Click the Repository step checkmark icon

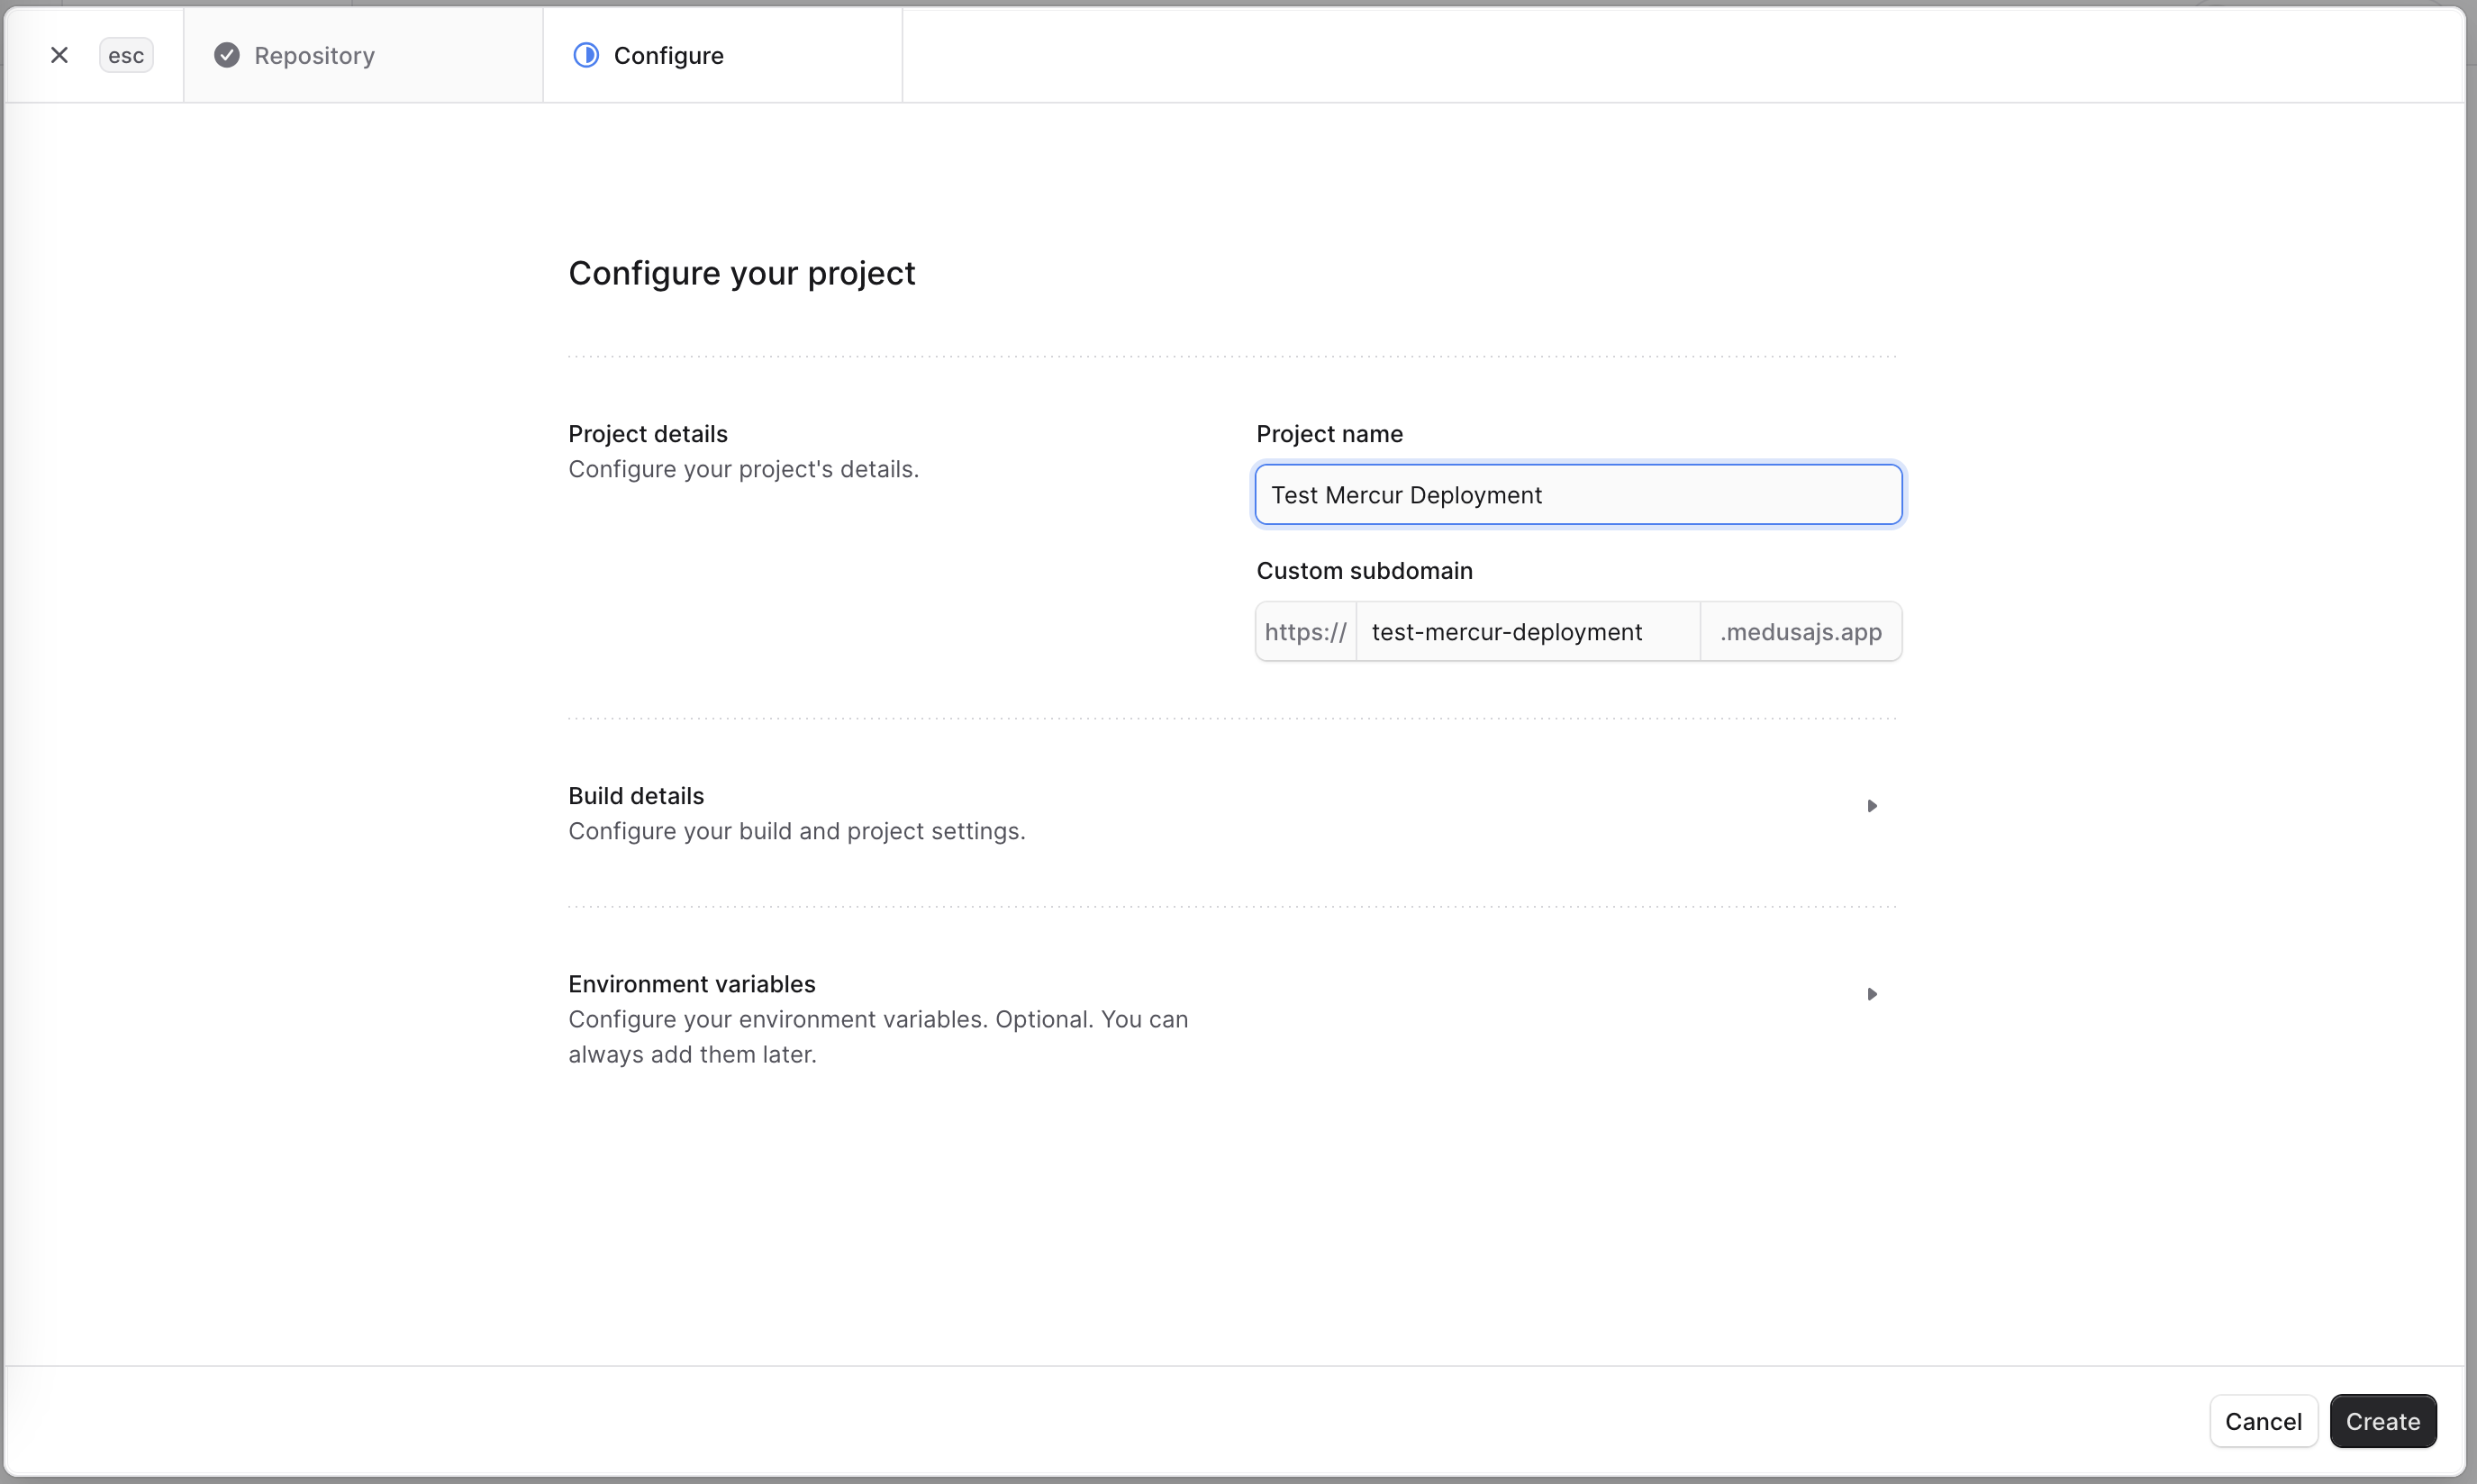[226, 55]
